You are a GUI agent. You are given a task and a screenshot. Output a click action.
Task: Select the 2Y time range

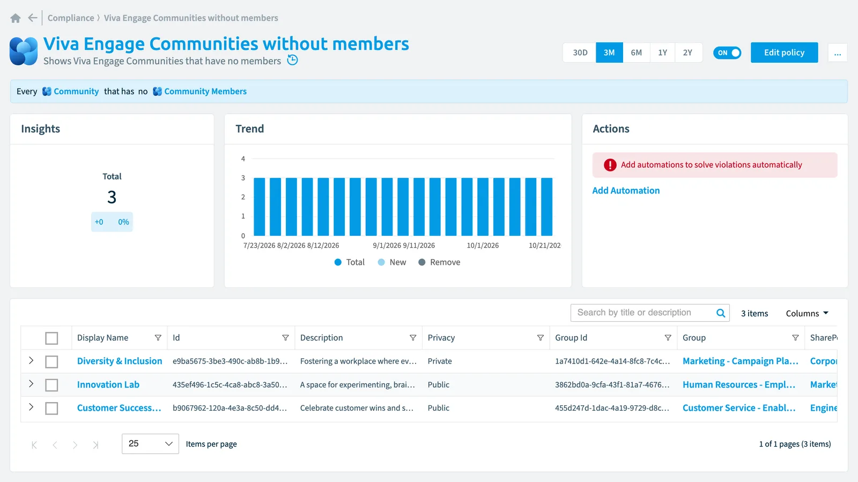[x=688, y=53]
